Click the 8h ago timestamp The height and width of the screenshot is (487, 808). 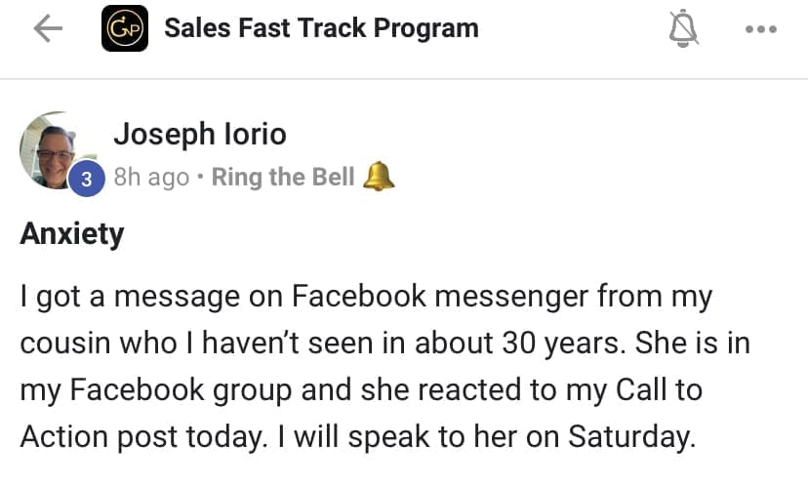pyautogui.click(x=151, y=178)
